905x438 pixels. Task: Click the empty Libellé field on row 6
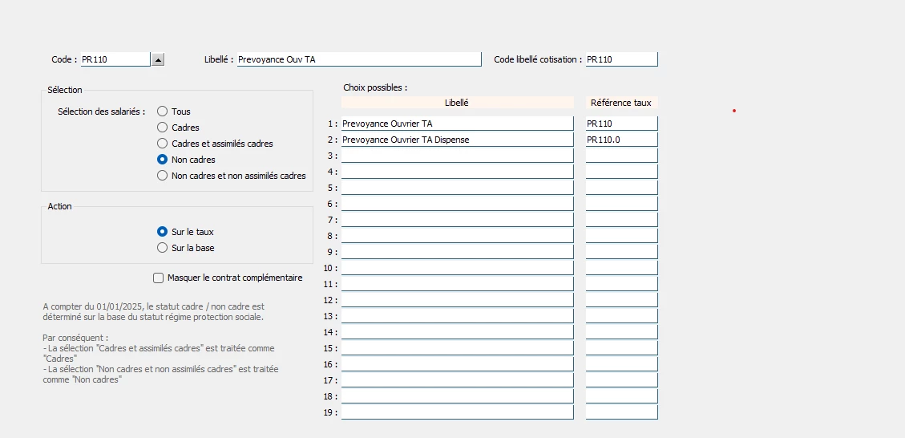tap(457, 204)
